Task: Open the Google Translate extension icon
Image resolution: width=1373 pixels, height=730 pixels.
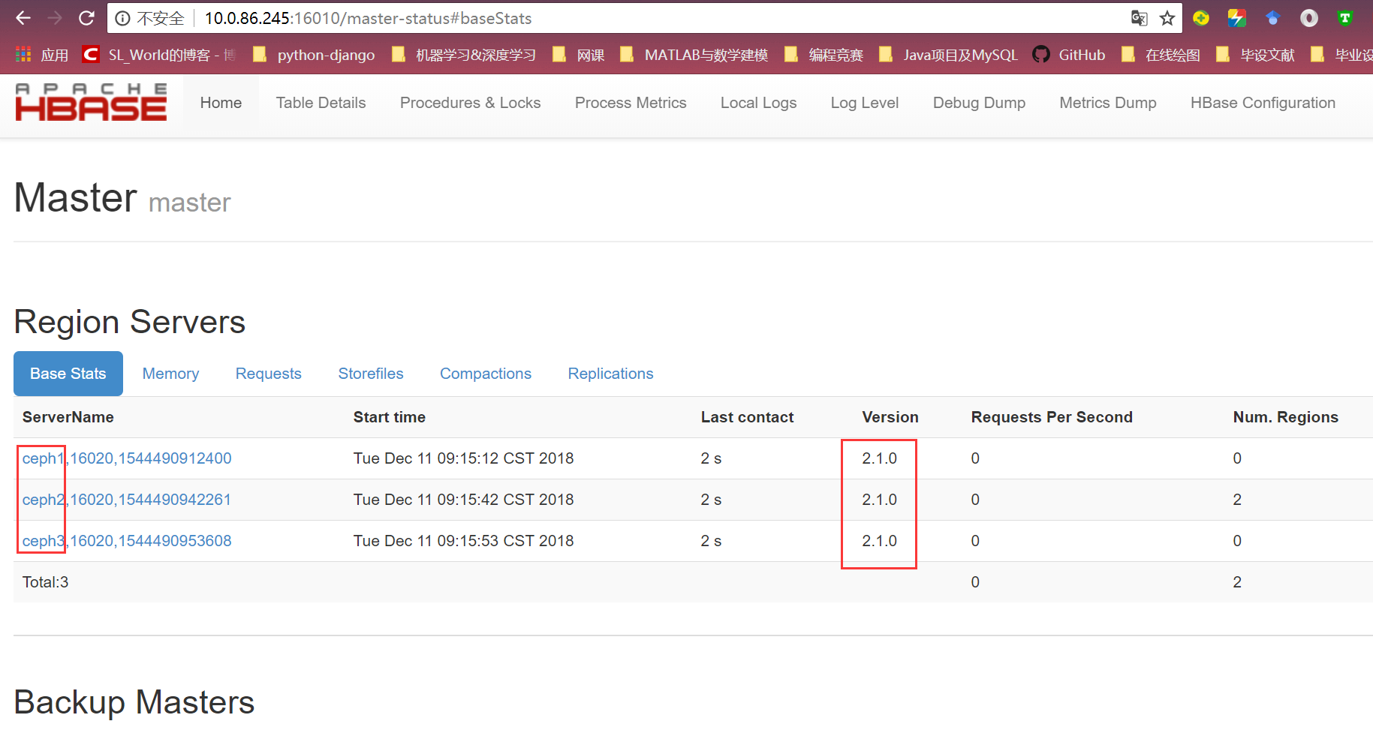Action: [x=1139, y=18]
